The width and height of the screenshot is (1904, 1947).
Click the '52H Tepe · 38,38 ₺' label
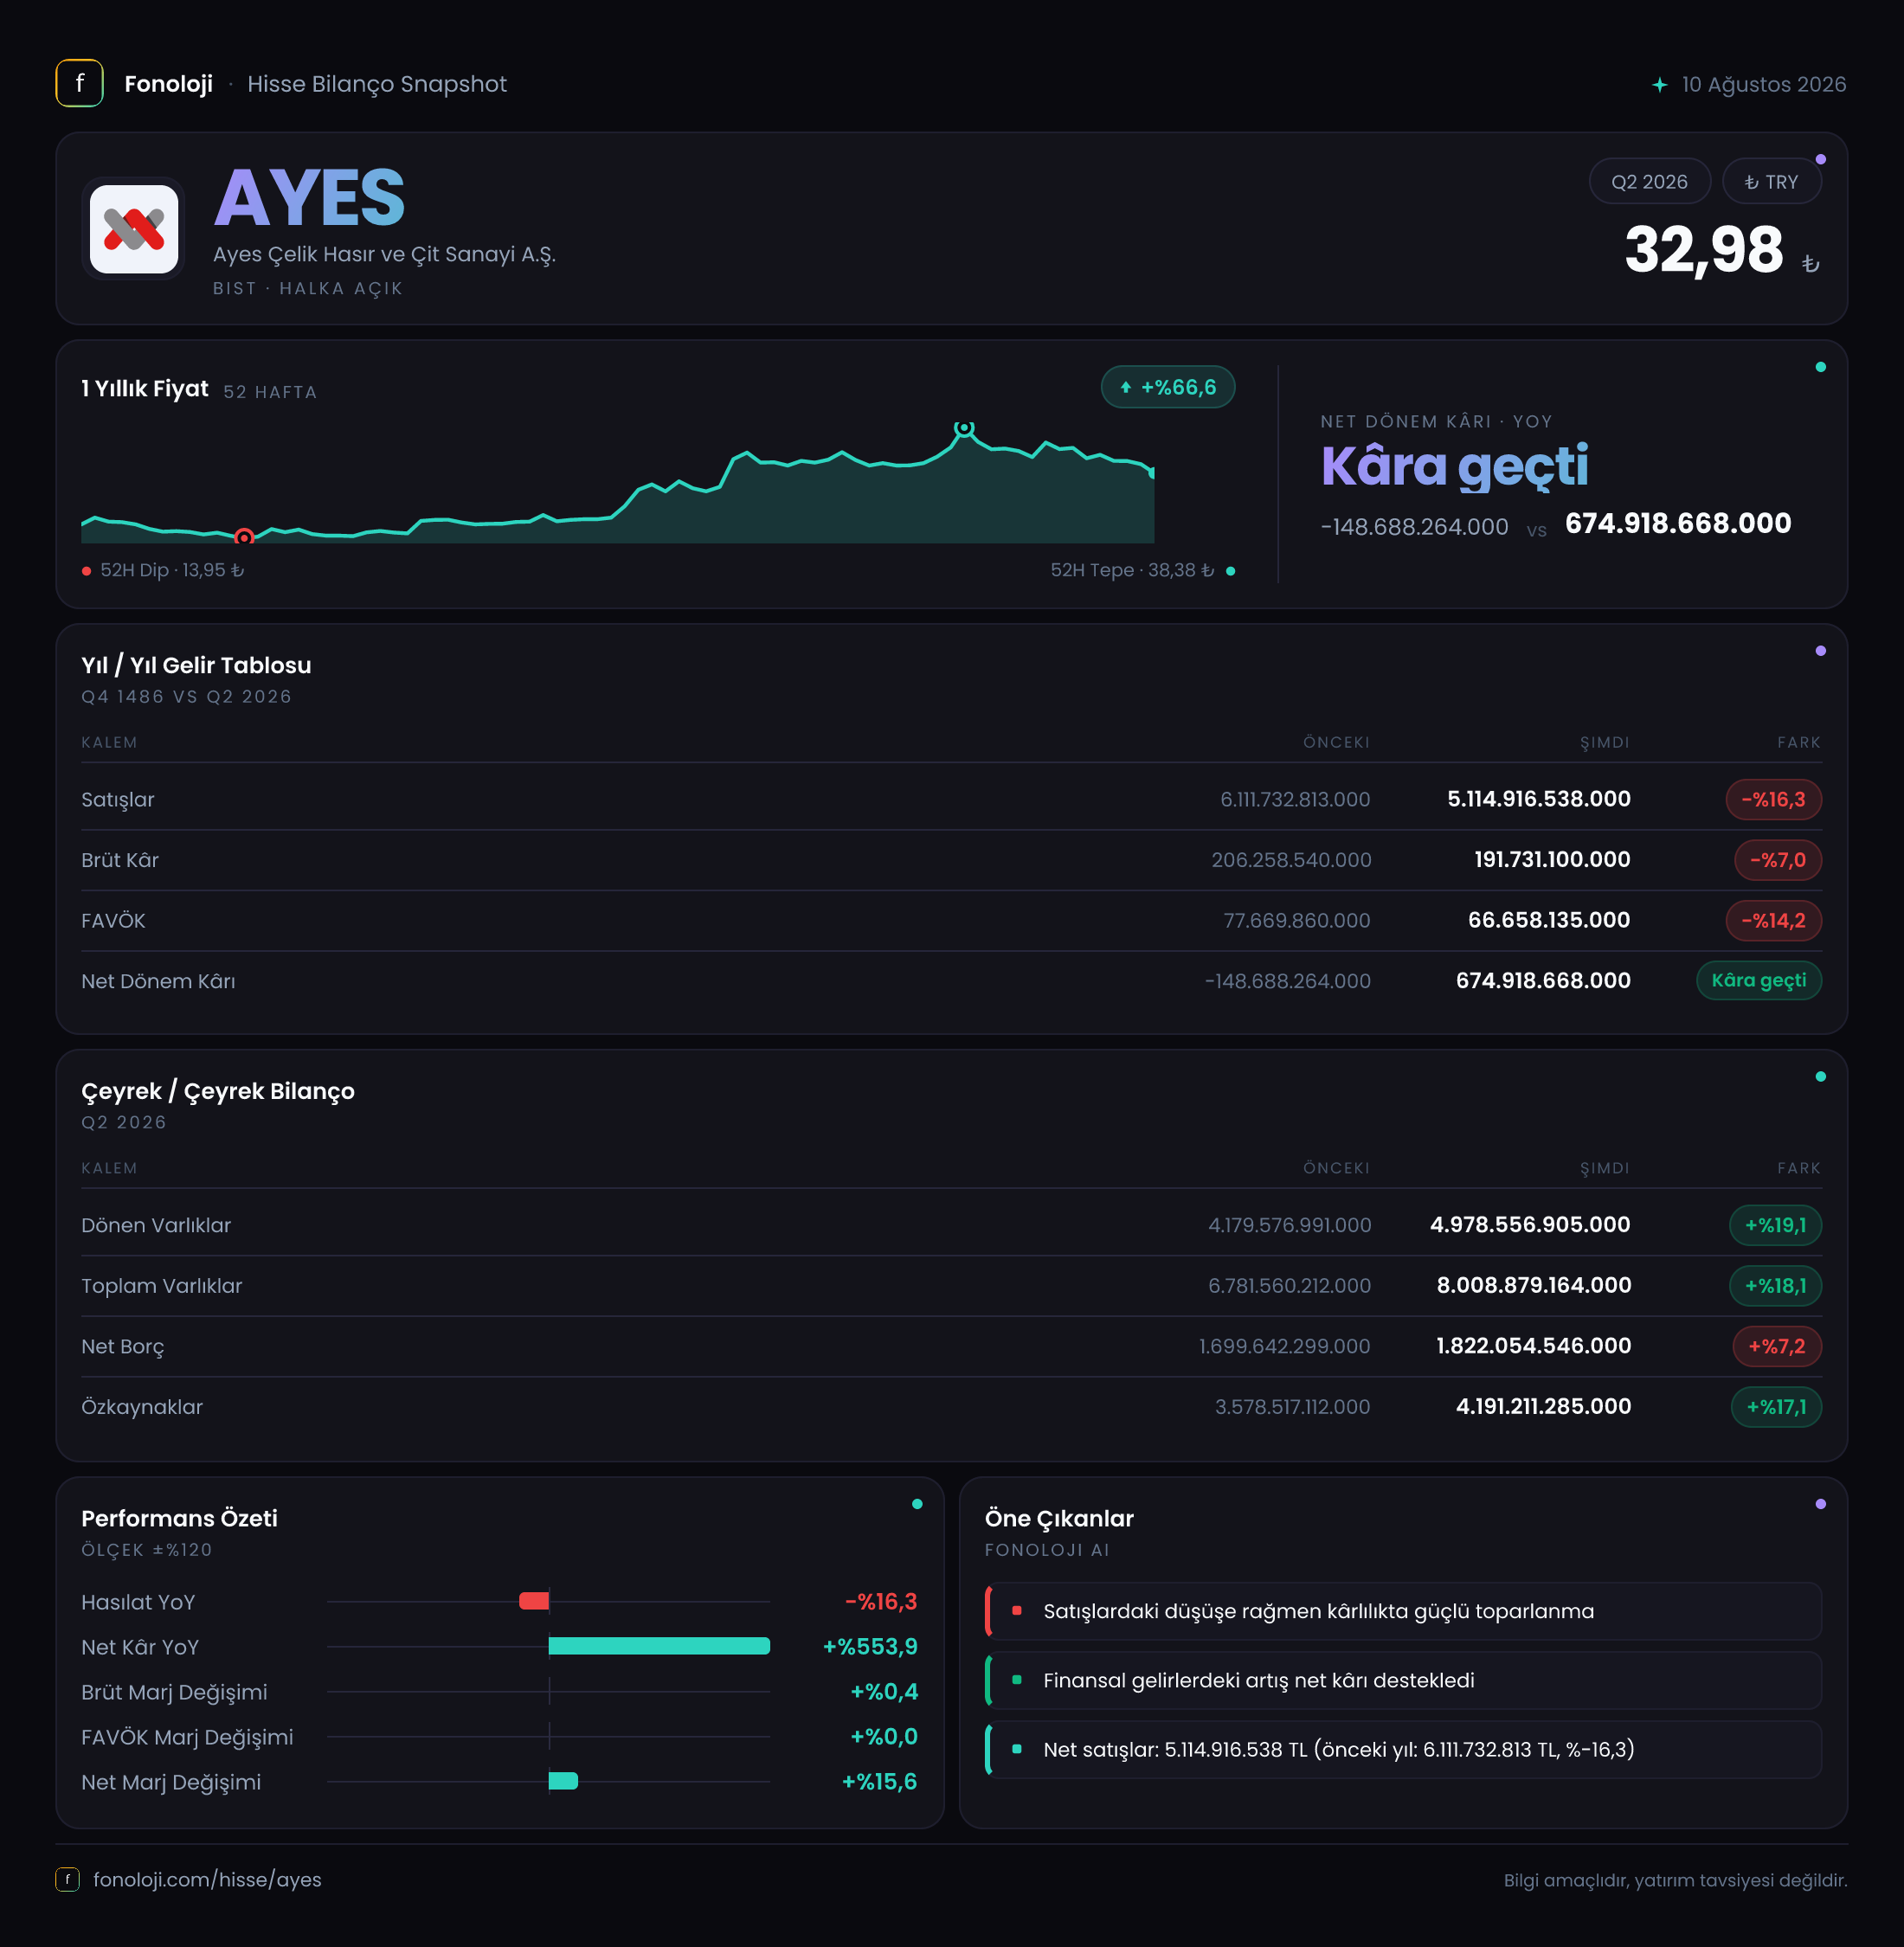click(x=1132, y=570)
